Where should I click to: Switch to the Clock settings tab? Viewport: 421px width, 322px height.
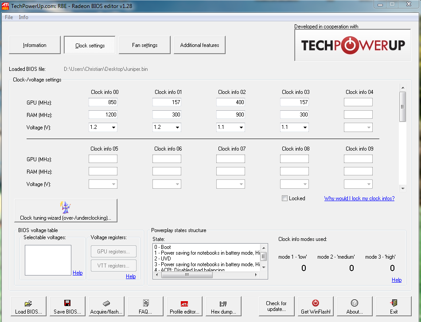90,45
